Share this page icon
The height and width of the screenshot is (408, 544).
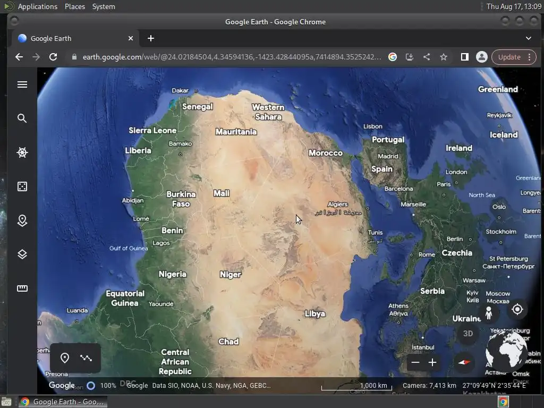427,57
